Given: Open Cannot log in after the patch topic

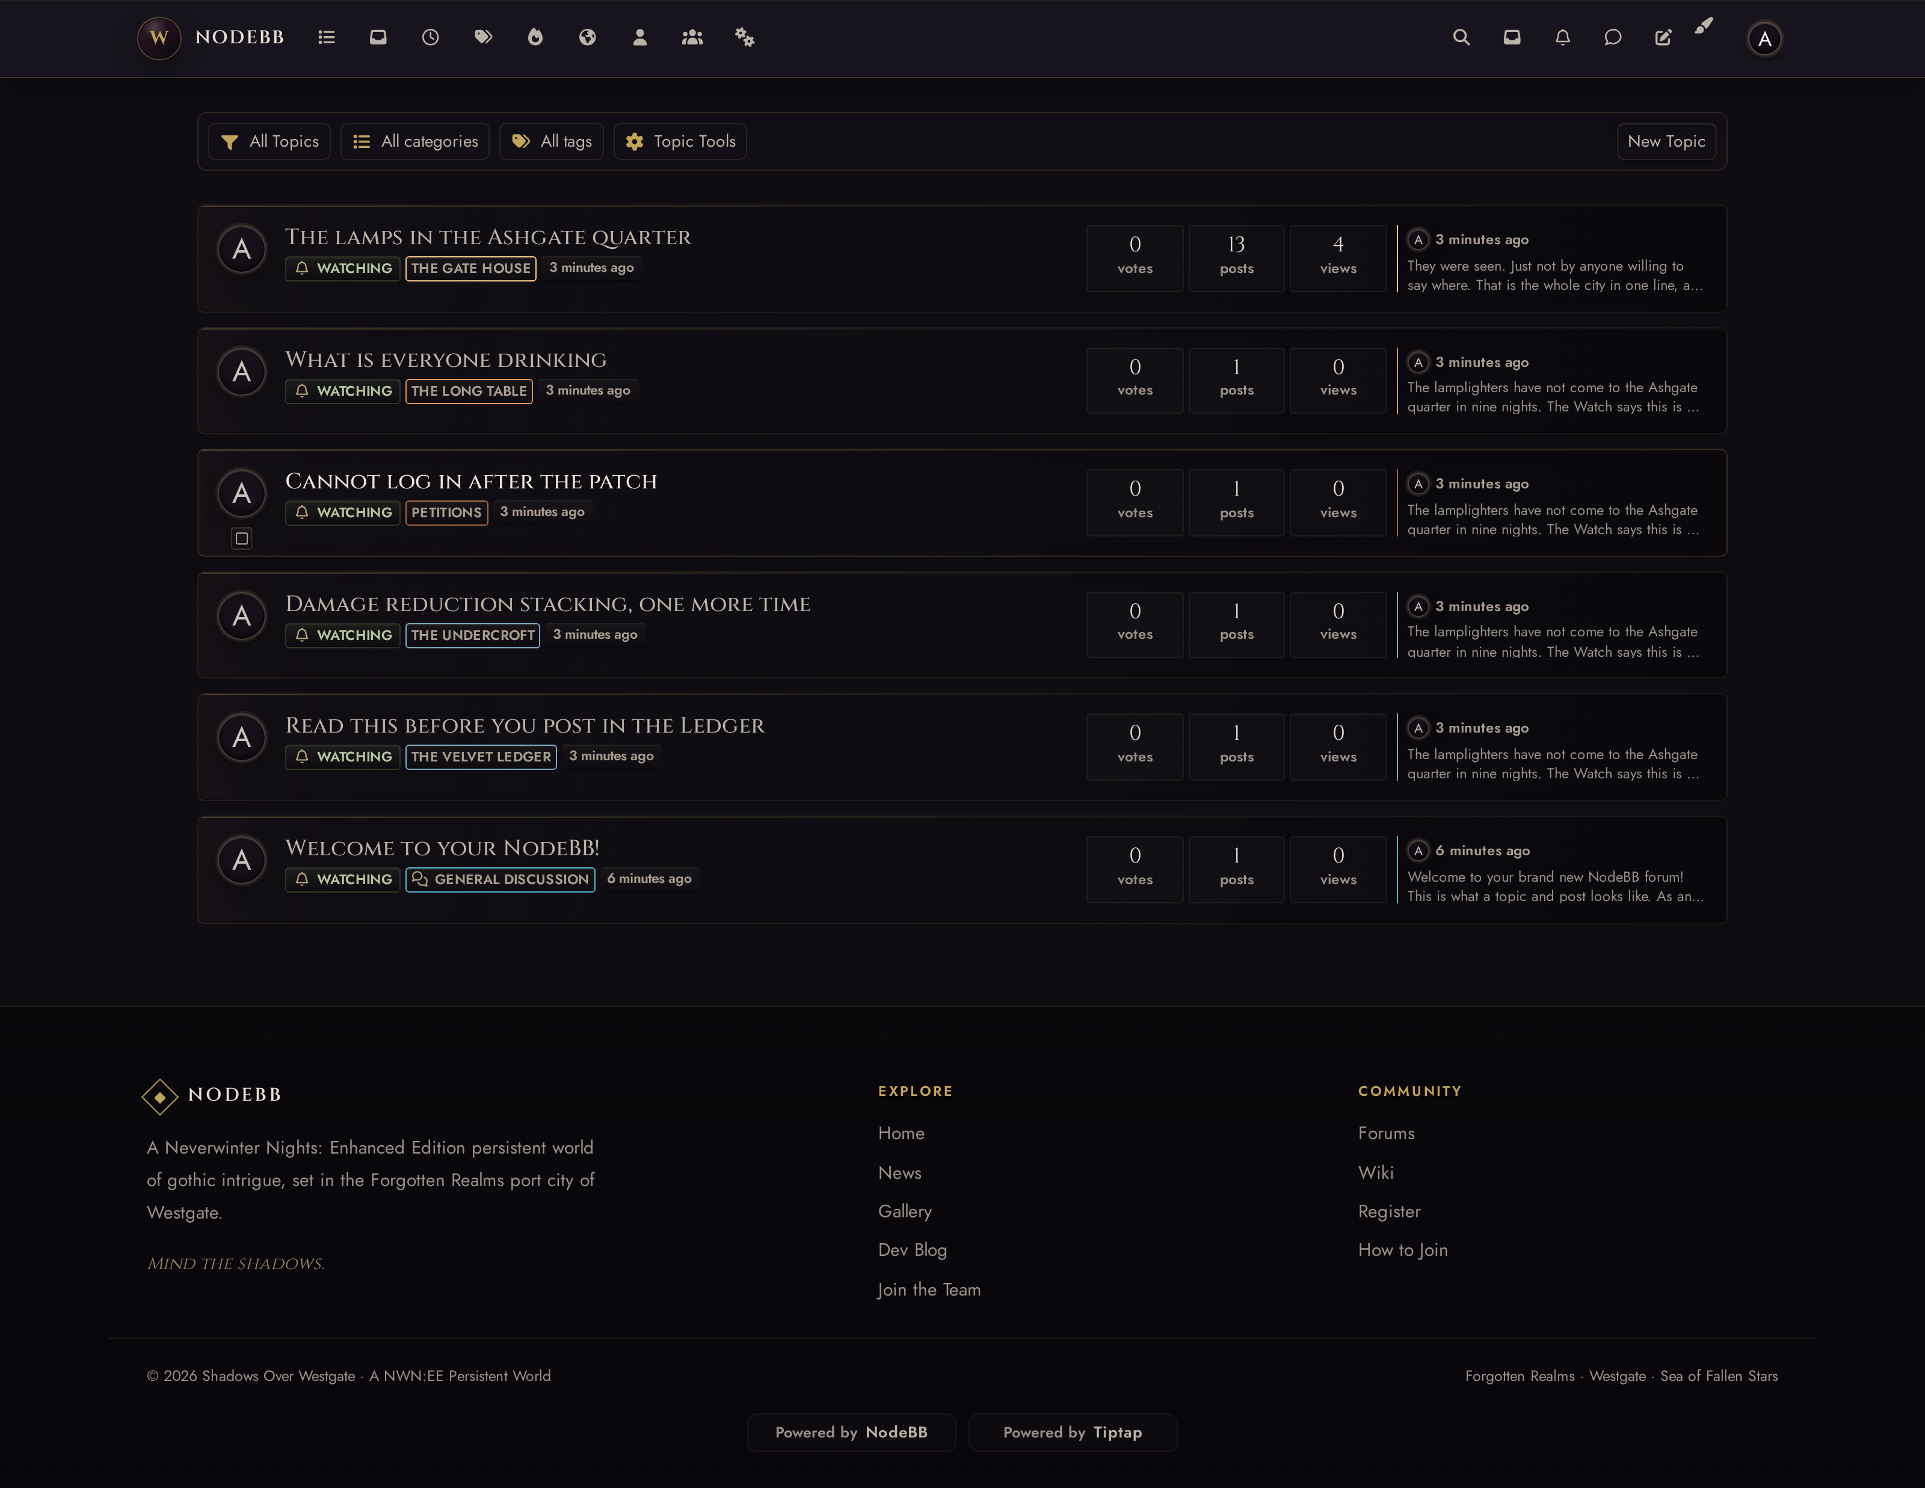Looking at the screenshot, I should [x=472, y=481].
